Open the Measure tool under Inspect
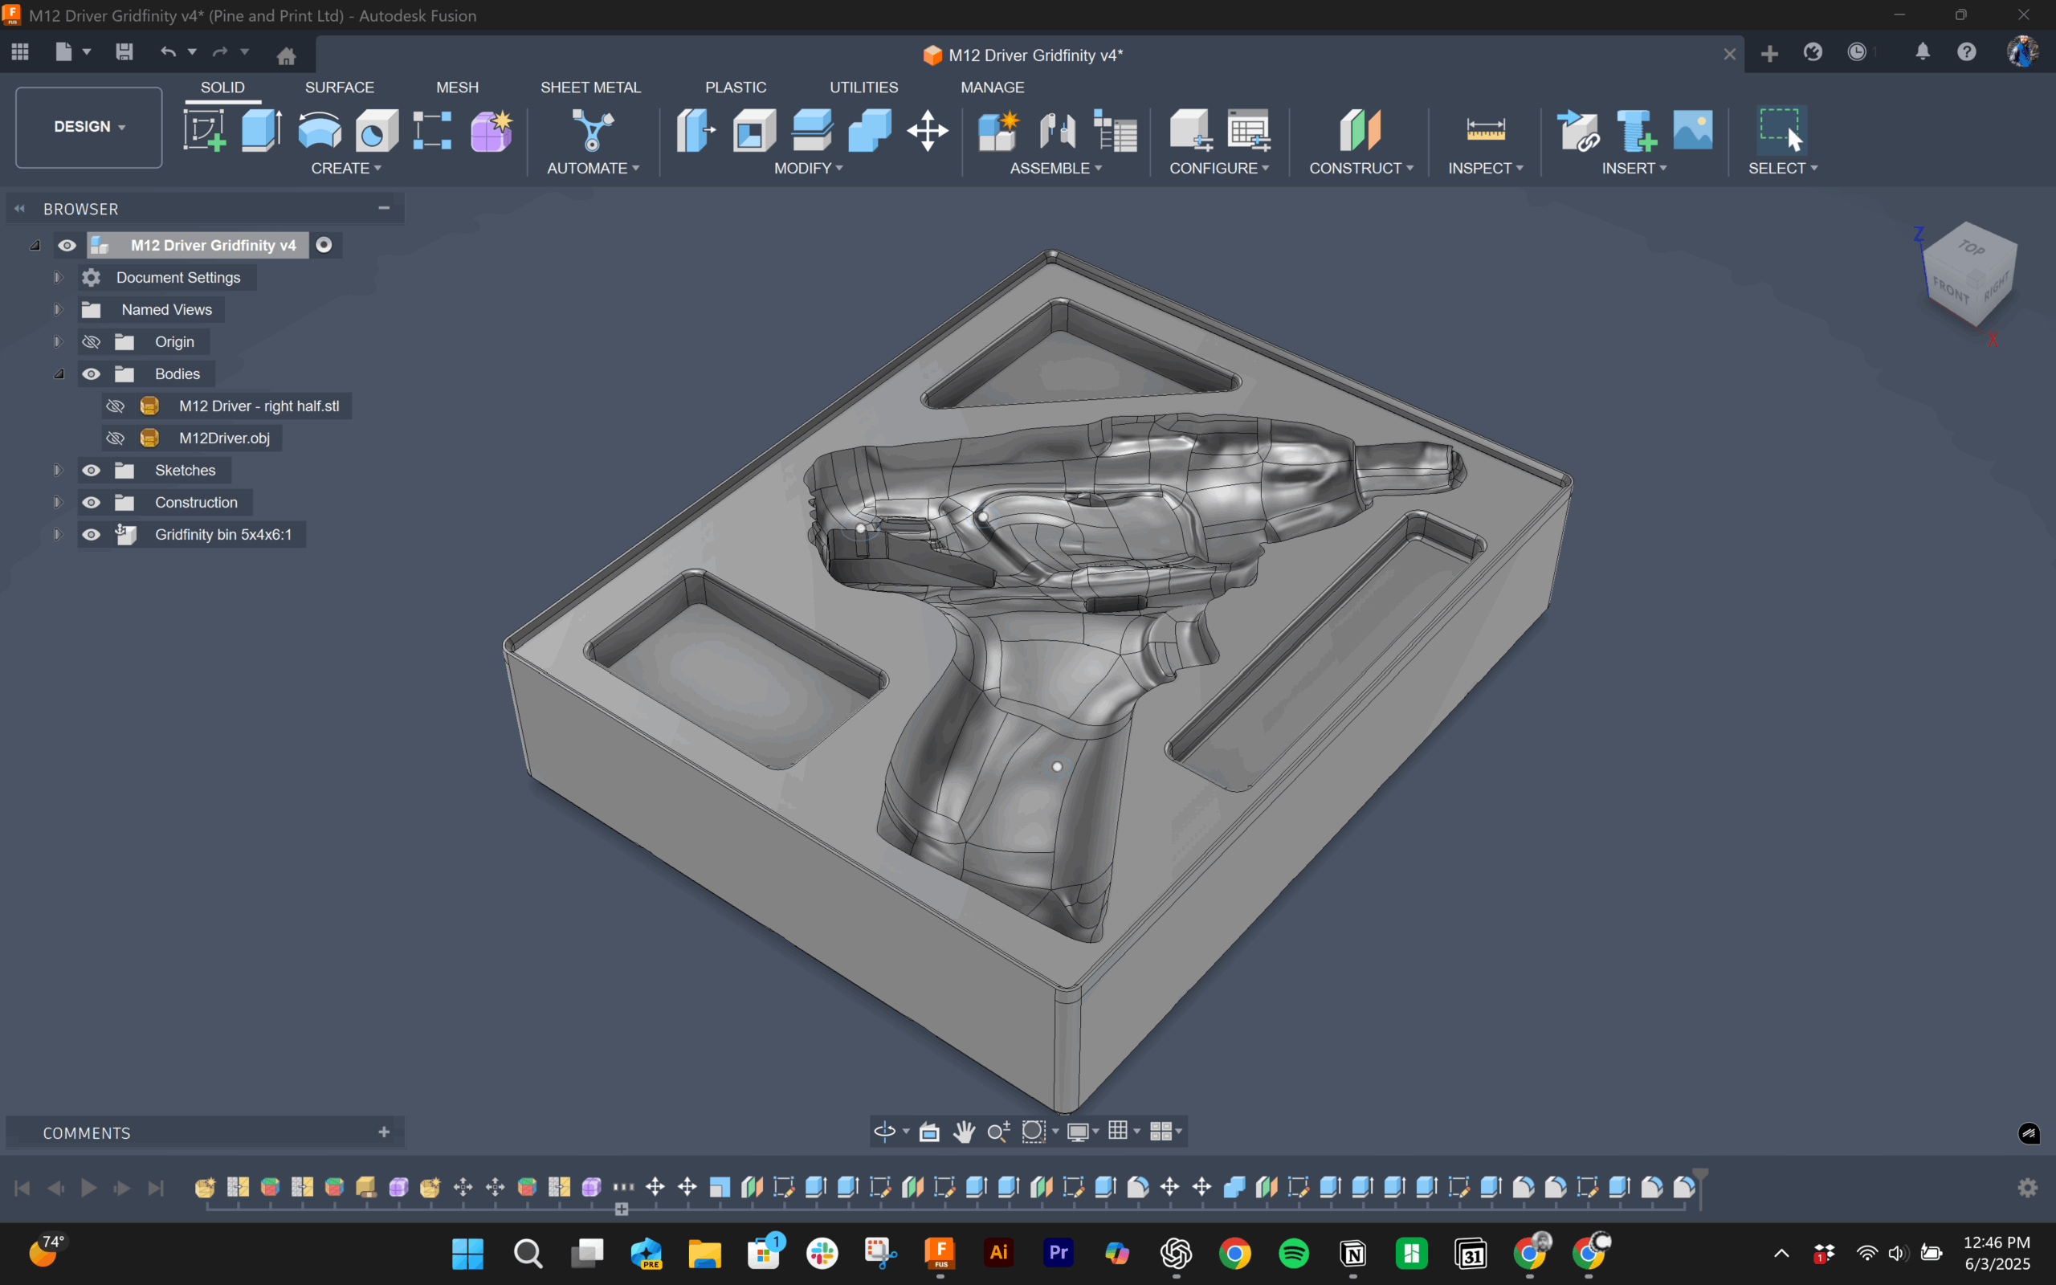Viewport: 2056px width, 1285px height. tap(1485, 130)
